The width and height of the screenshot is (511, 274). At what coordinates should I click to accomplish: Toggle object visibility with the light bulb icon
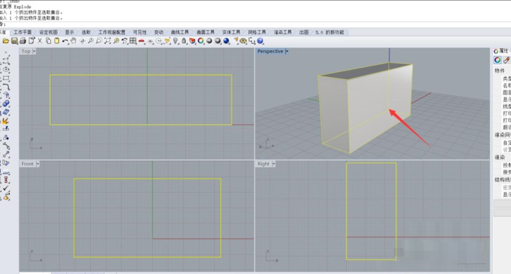pyautogui.click(x=176, y=41)
